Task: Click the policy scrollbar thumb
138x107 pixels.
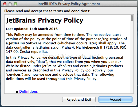Action: click(x=132, y=18)
